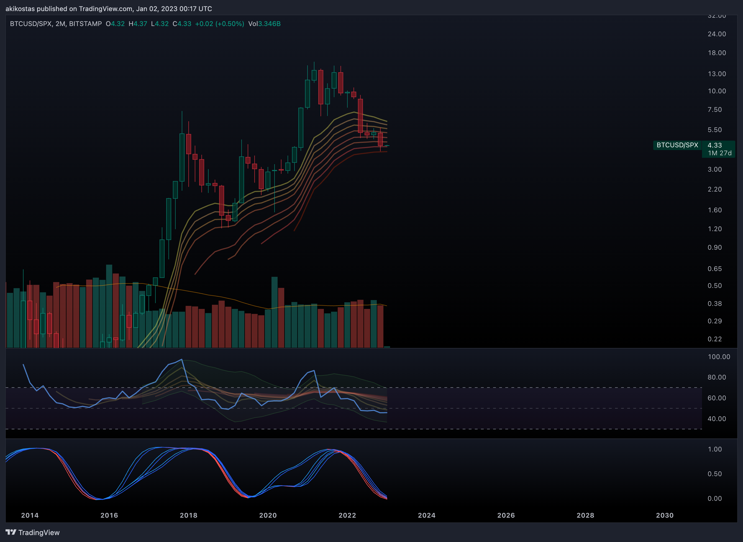This screenshot has height=542, width=743.
Task: Click the high value H4.37
Action: [138, 24]
